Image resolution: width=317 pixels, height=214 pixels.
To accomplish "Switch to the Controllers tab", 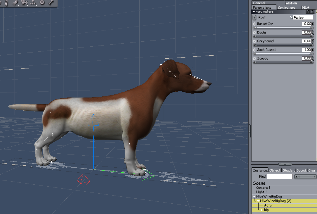I will coord(286,8).
